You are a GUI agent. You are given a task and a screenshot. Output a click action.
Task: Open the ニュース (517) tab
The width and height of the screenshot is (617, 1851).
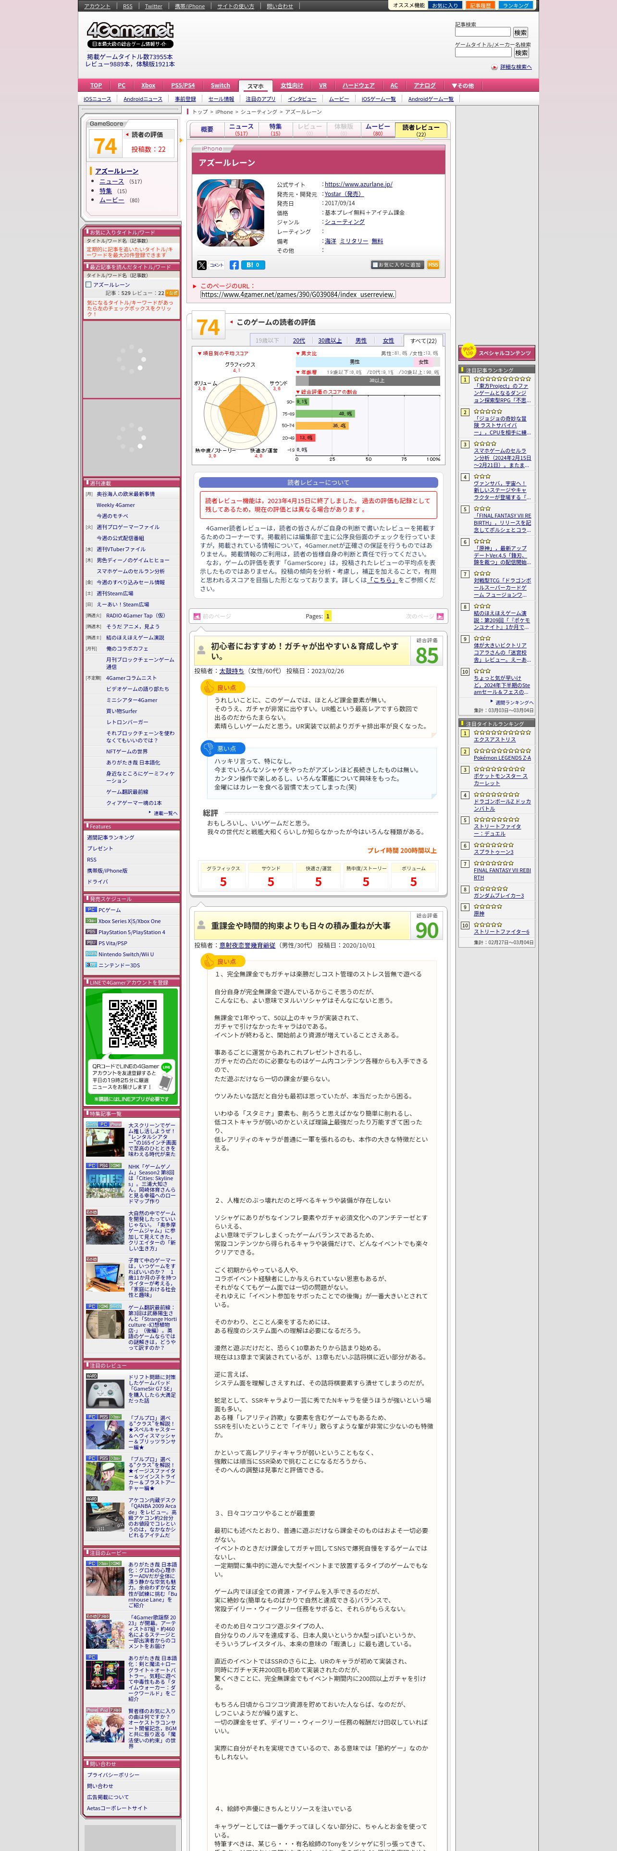[241, 129]
